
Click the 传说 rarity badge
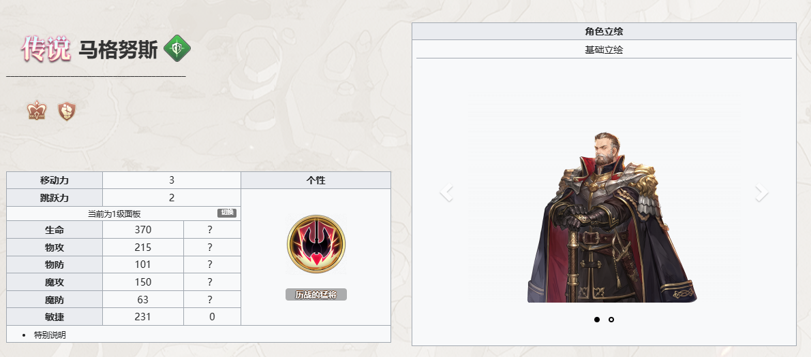pos(46,49)
